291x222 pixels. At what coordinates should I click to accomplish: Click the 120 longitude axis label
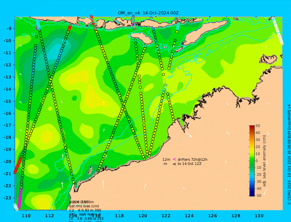pyautogui.click(x=143, y=216)
